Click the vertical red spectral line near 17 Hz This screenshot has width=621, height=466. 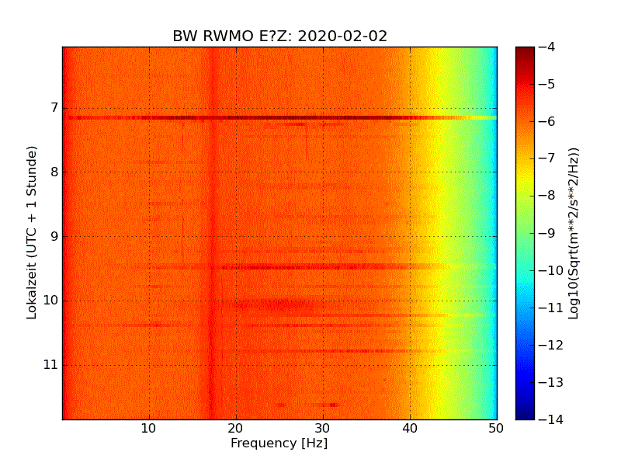(x=213, y=233)
